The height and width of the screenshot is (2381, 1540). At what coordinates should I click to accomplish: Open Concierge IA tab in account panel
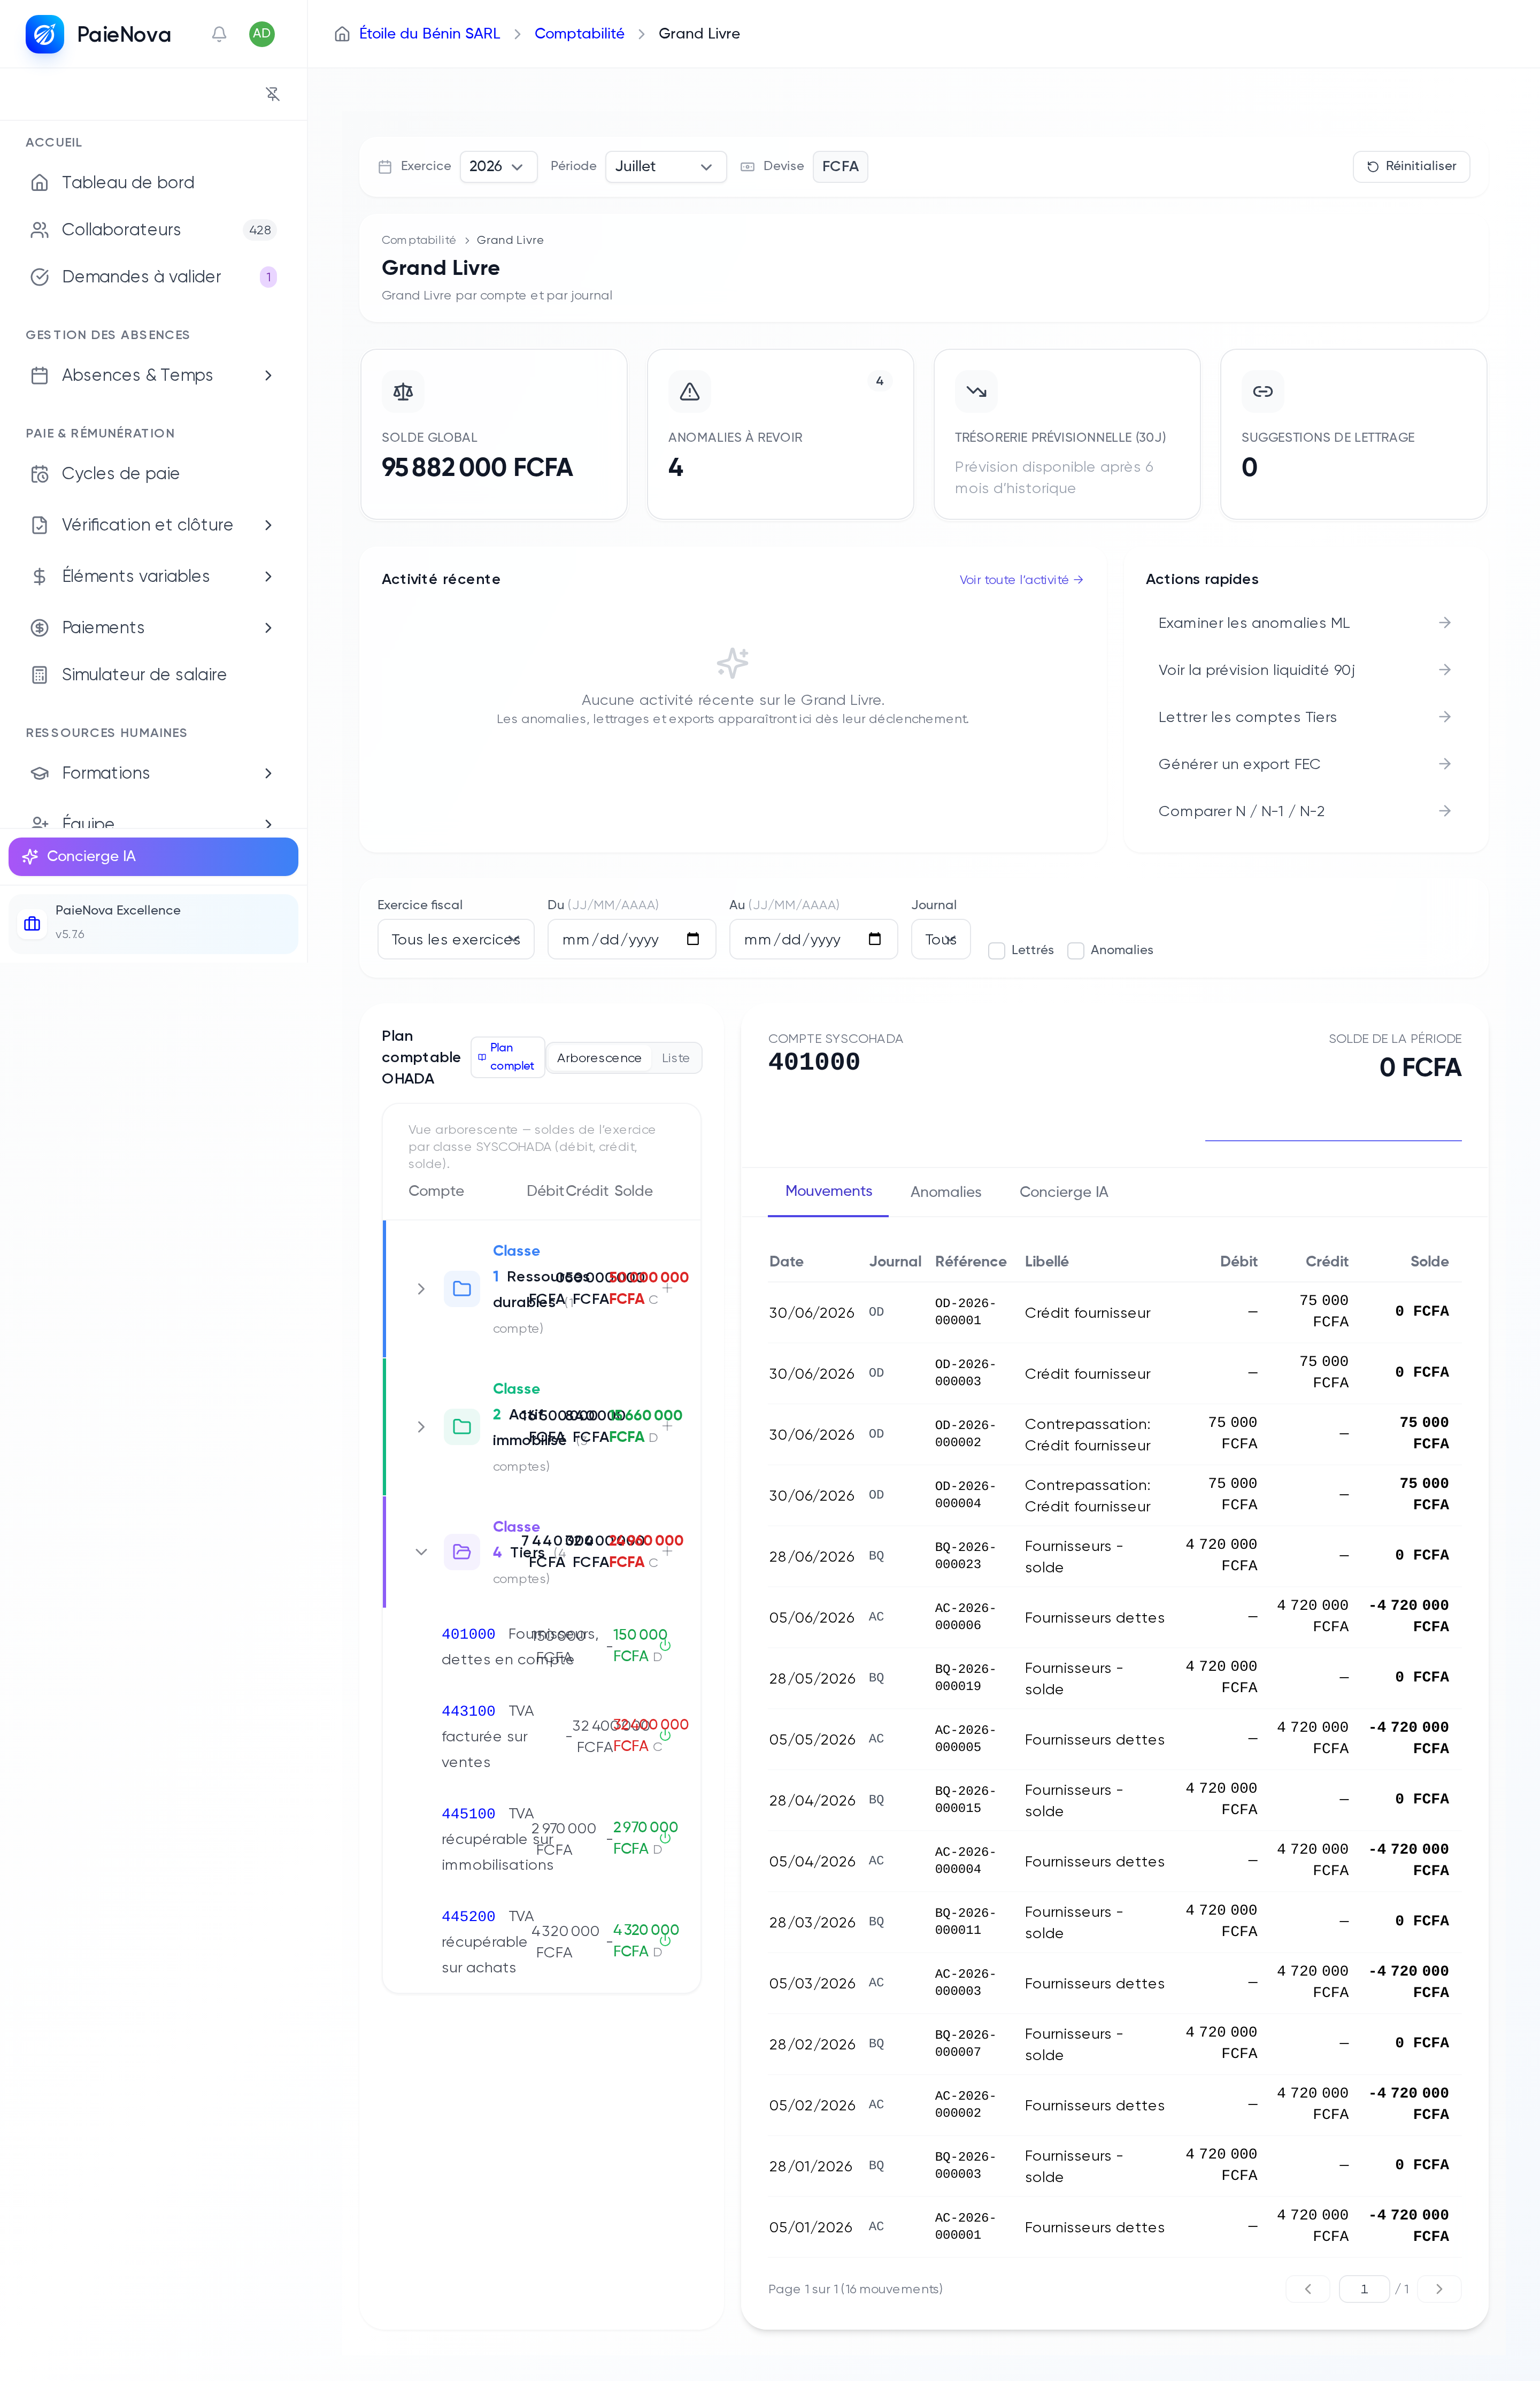1064,1192
